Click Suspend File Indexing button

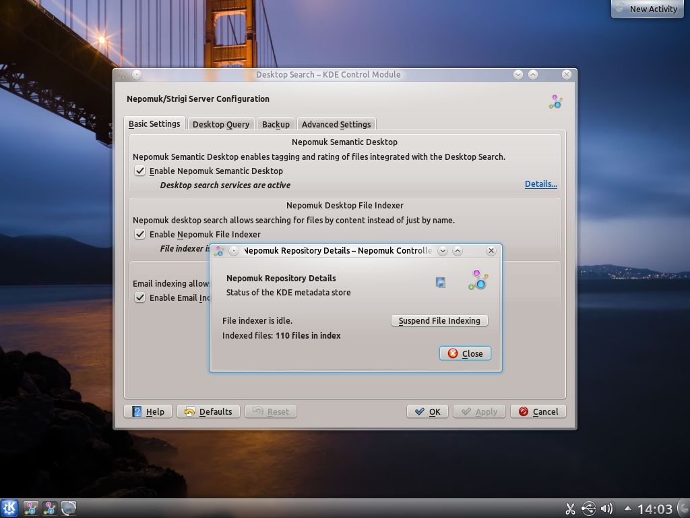click(439, 320)
